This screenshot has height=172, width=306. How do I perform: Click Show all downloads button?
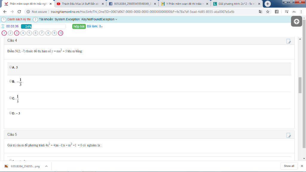click(x=289, y=166)
